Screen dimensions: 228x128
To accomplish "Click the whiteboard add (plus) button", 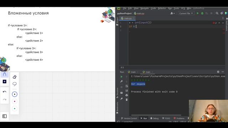I will tap(5, 81).
